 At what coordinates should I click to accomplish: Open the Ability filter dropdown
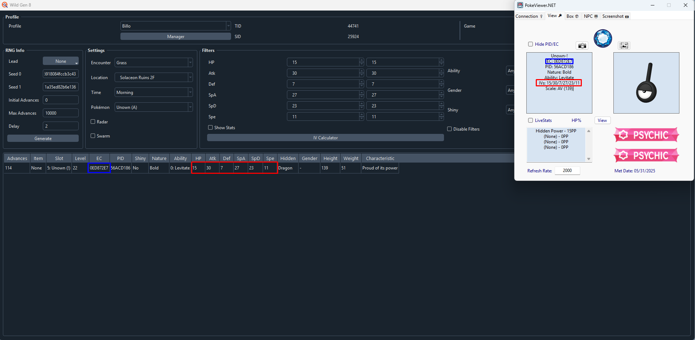pos(510,70)
